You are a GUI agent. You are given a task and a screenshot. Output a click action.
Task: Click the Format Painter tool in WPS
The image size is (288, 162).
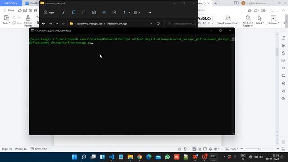coord(28,21)
